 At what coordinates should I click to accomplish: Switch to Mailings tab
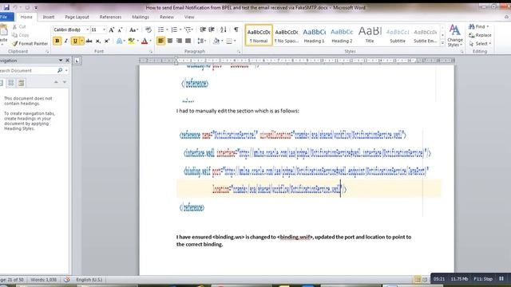pyautogui.click(x=141, y=17)
